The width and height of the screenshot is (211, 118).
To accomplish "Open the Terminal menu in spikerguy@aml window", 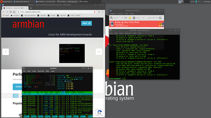I will point(128,33).
